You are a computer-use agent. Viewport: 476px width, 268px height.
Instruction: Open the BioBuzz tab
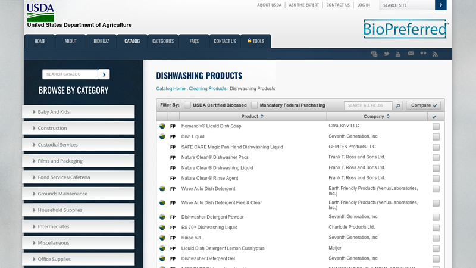pos(101,41)
